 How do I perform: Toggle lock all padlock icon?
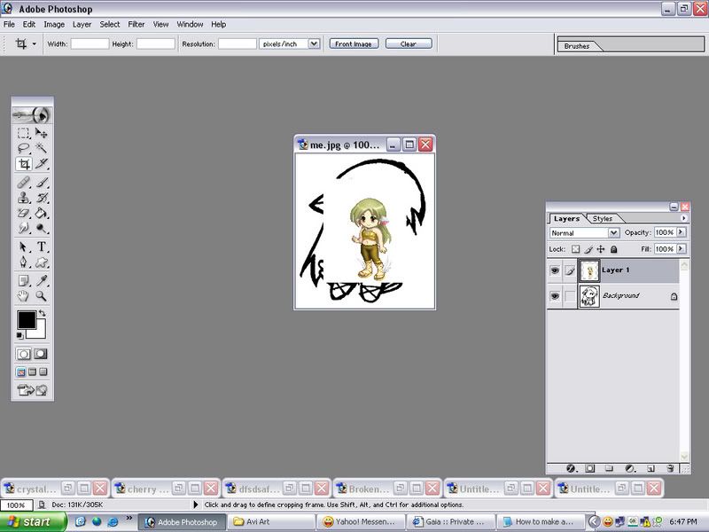613,249
